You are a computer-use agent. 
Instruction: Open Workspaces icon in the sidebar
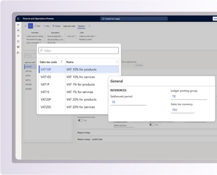[x=18, y=47]
